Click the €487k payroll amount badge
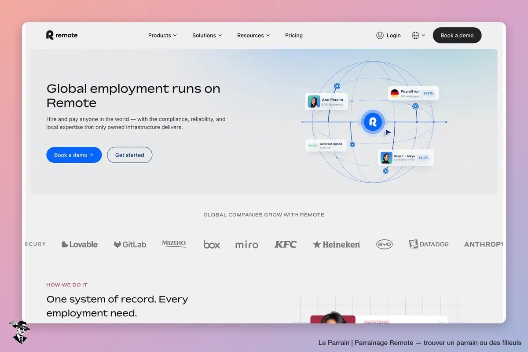The height and width of the screenshot is (352, 528). tap(428, 93)
